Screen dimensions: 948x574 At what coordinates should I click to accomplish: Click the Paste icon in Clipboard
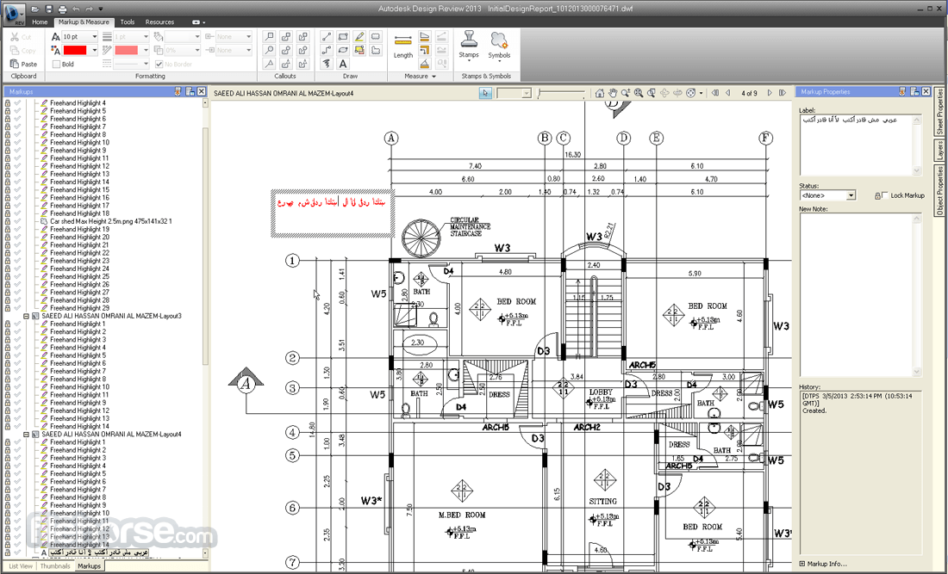pyautogui.click(x=16, y=64)
